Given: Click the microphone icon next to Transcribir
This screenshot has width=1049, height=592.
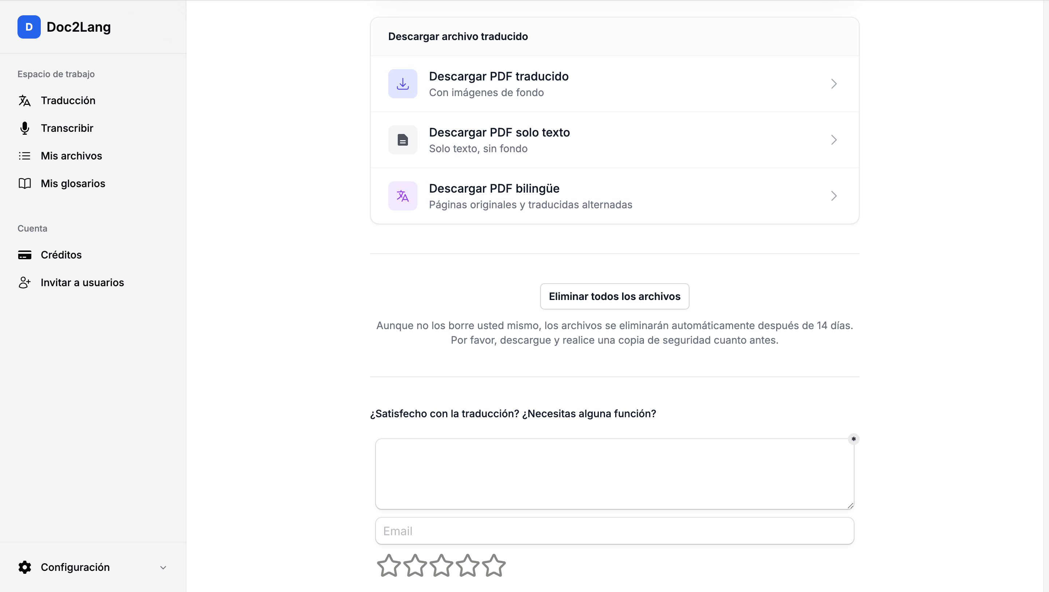Looking at the screenshot, I should [x=25, y=128].
